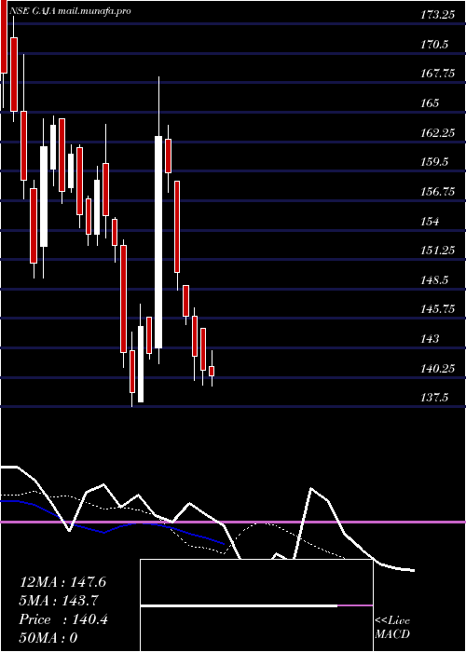Viewport: 466px width, 652px height.
Task: Click the purple zero line in MACD panel
Action: tap(233, 522)
